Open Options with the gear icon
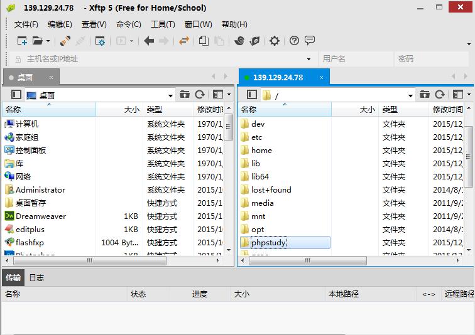Screen dimensions: 475x335 275,41
